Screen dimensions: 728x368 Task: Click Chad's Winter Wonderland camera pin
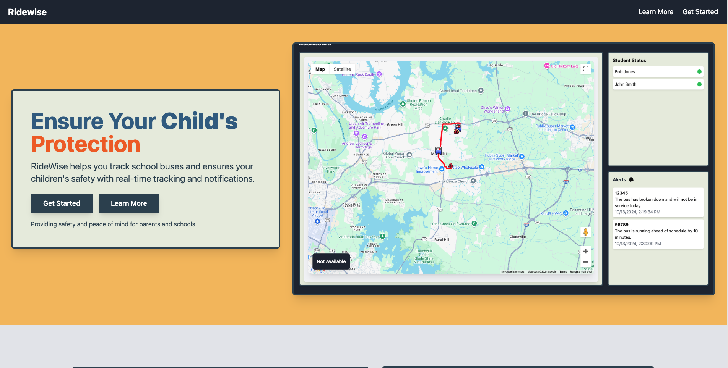coord(508,109)
